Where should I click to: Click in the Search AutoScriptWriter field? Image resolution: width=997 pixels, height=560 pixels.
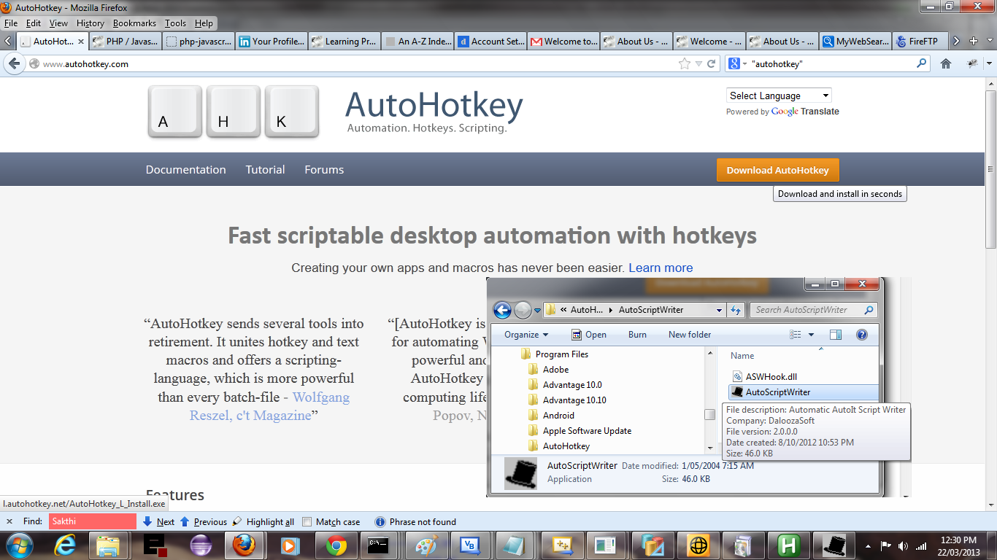813,310
